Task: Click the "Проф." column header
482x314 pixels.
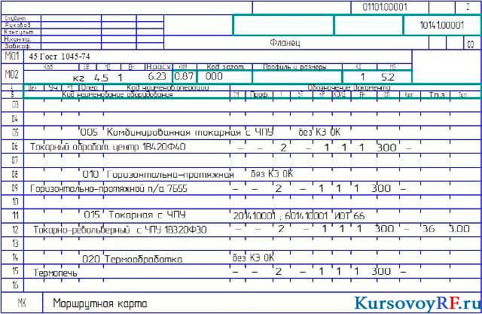Action: pos(259,95)
